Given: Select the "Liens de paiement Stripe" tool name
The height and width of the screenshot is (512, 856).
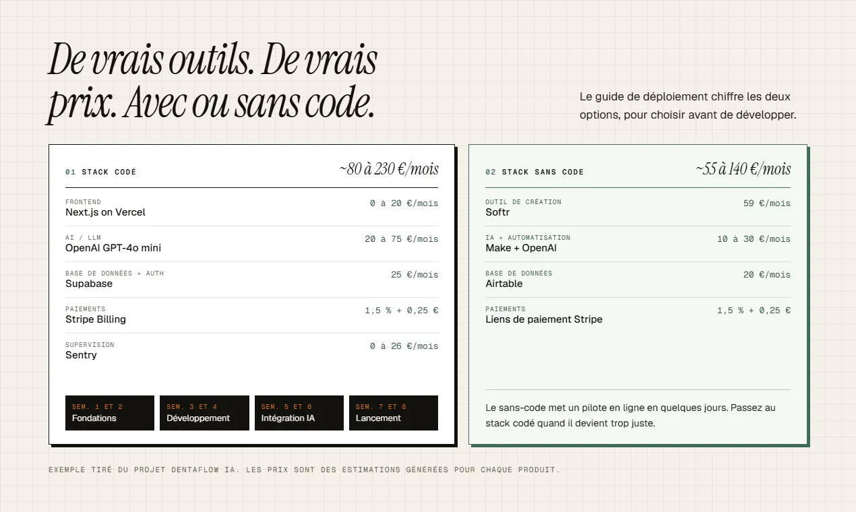Looking at the screenshot, I should click(x=544, y=319).
